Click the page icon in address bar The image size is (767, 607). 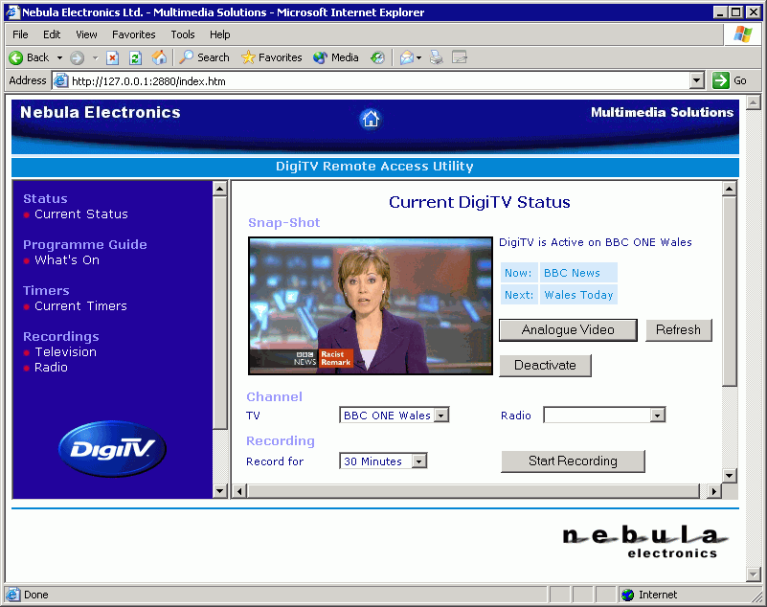click(x=60, y=80)
